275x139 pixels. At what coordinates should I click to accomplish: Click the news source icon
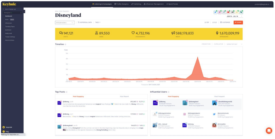(x=233, y=12)
